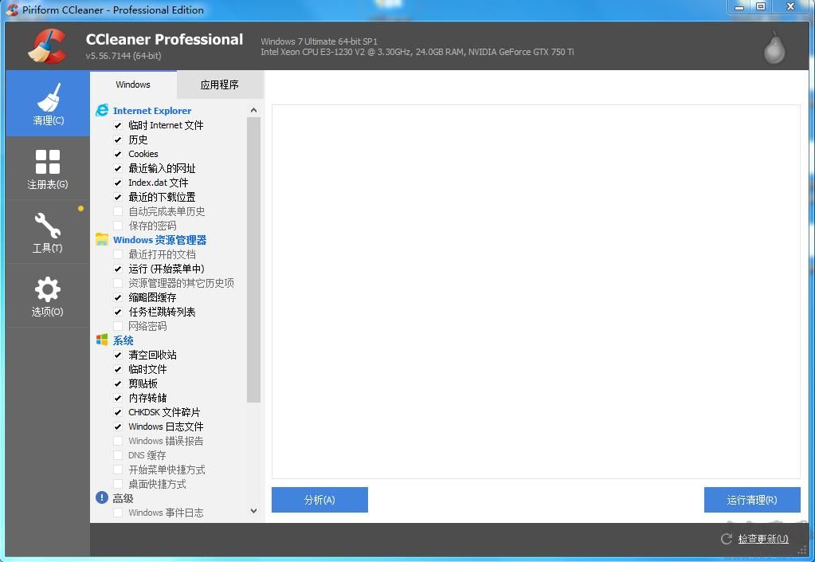
Task: Click the Internet Explorer section icon
Action: (x=103, y=110)
